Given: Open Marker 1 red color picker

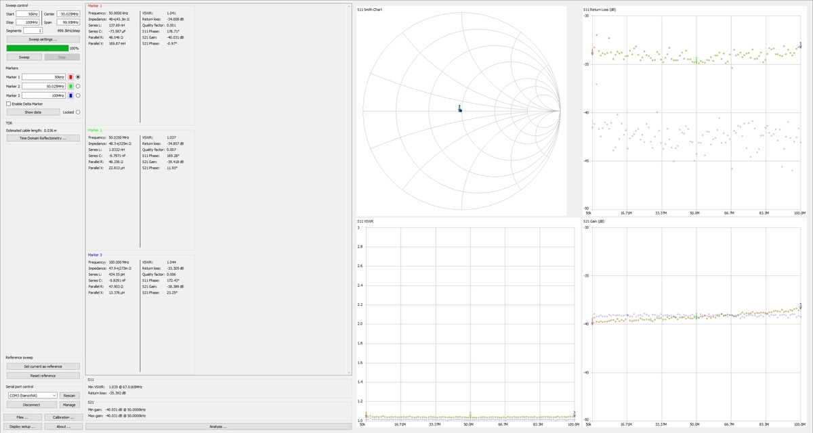Looking at the screenshot, I should coord(70,77).
